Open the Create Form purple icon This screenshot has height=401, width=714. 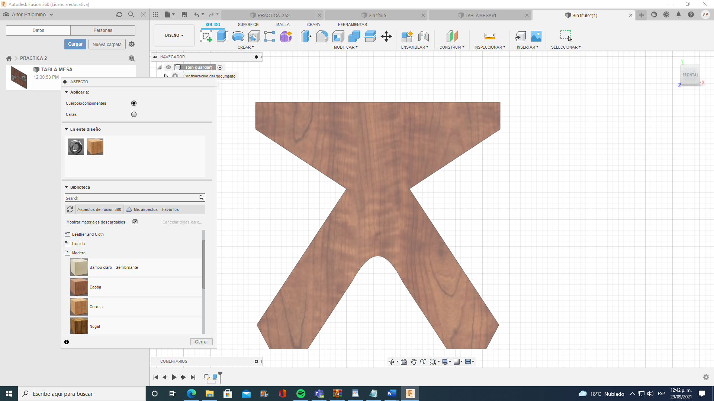point(286,36)
